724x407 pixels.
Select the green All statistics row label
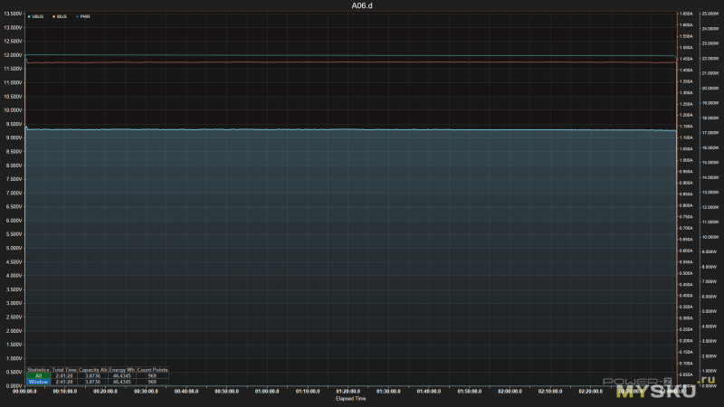pos(38,375)
